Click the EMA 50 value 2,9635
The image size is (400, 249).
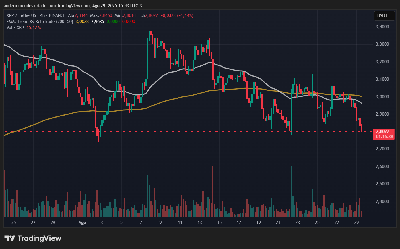click(97, 22)
